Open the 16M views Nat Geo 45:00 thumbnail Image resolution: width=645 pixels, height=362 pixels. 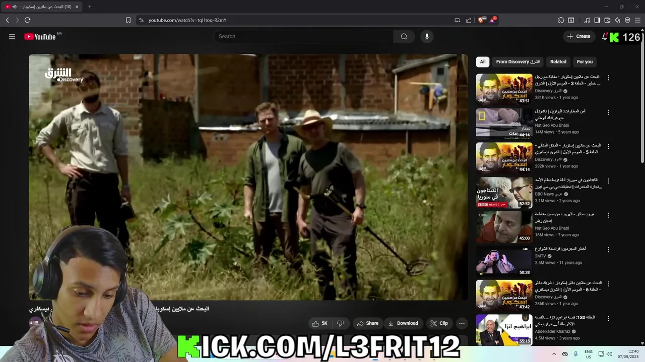tap(504, 227)
